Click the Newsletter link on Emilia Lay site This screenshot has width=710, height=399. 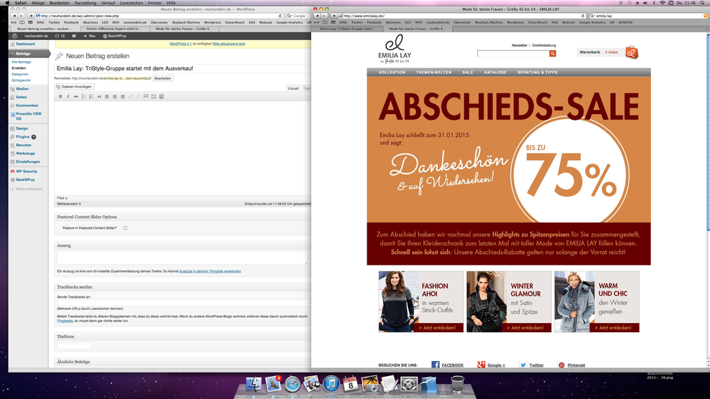[520, 45]
